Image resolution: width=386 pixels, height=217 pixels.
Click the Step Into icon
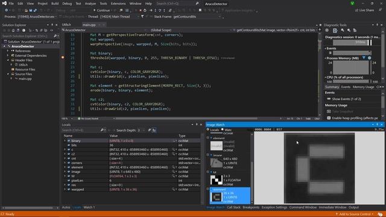[x=156, y=10]
